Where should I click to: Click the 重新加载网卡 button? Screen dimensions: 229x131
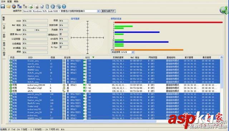pyautogui.click(x=108, y=11)
